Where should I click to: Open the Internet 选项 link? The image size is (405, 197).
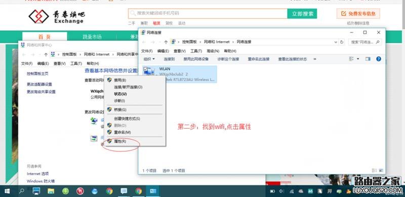click(37, 174)
